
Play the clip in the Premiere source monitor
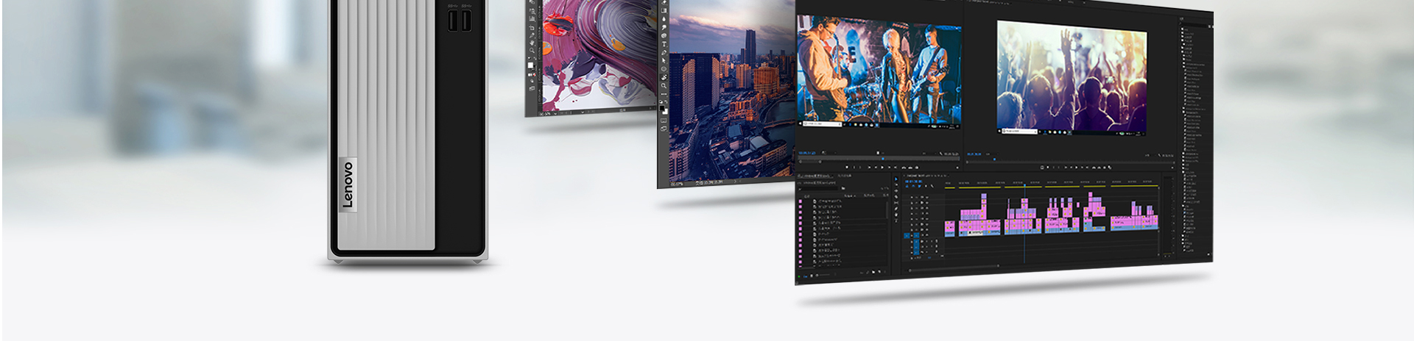pyautogui.click(x=882, y=168)
